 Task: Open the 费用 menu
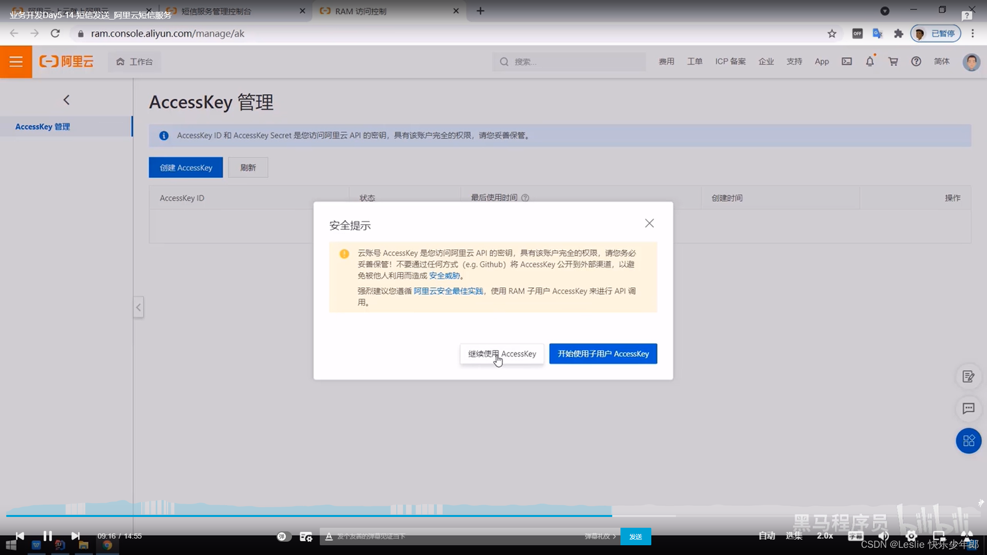[666, 62]
